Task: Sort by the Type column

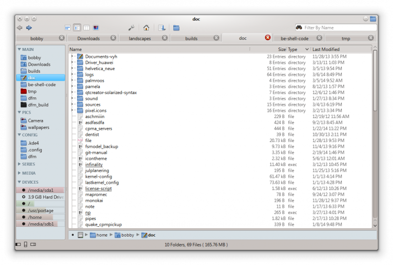Action: (x=298, y=49)
